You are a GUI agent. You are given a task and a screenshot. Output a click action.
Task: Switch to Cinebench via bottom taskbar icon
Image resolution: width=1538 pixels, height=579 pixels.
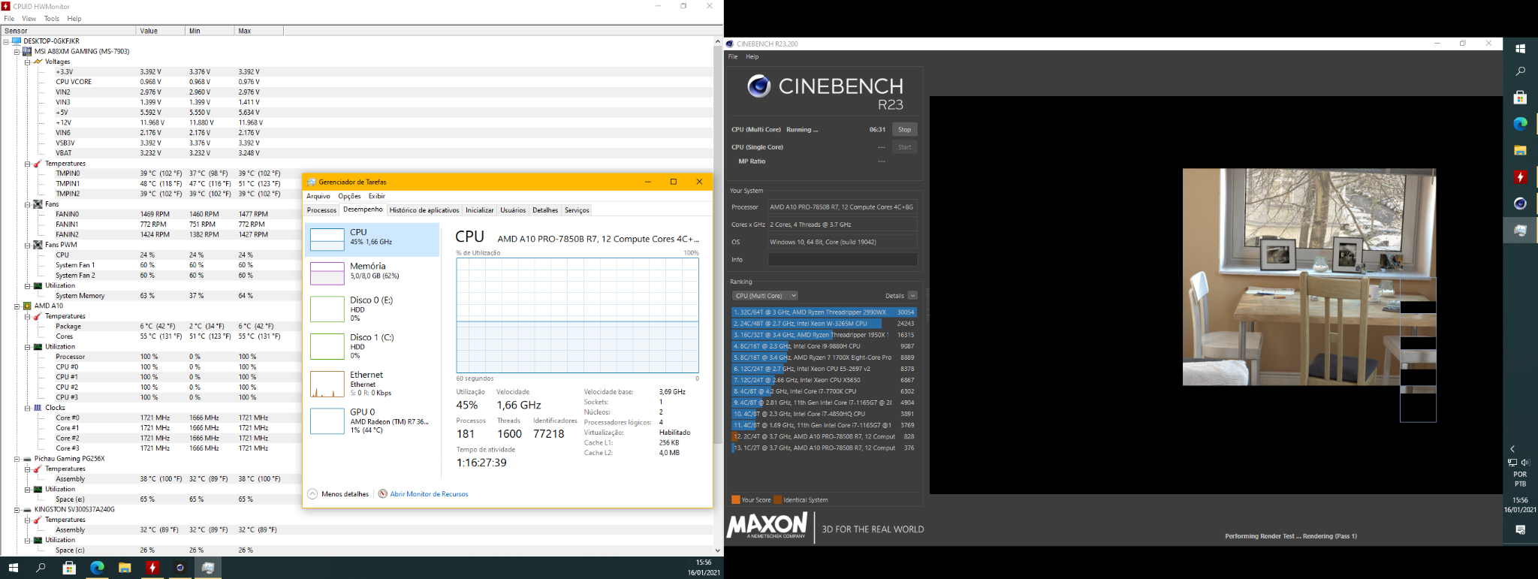tap(180, 568)
